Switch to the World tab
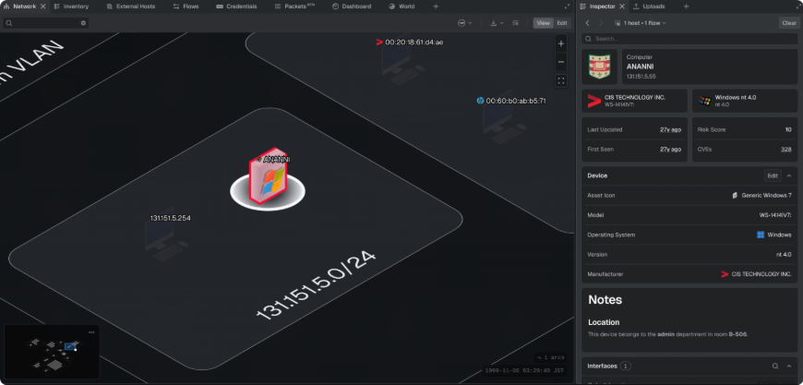803x385 pixels. click(402, 6)
